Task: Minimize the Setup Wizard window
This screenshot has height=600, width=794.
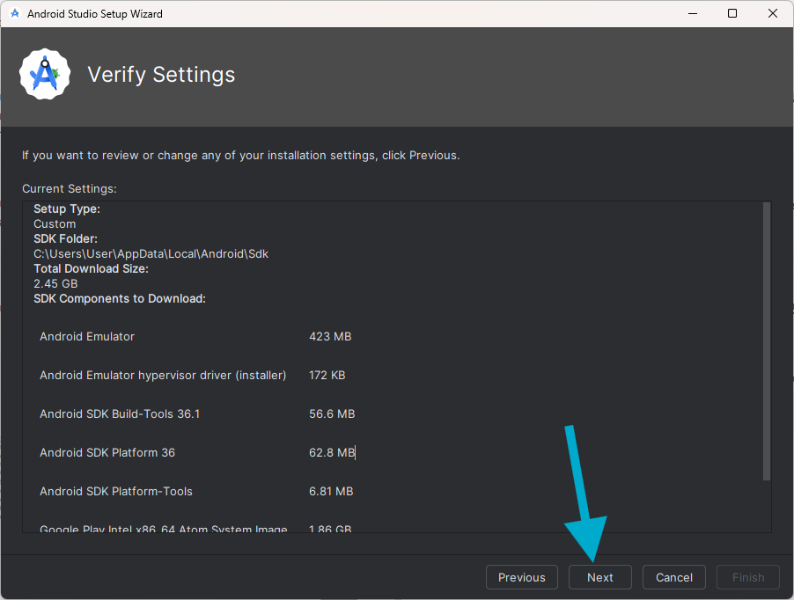Action: tap(692, 14)
